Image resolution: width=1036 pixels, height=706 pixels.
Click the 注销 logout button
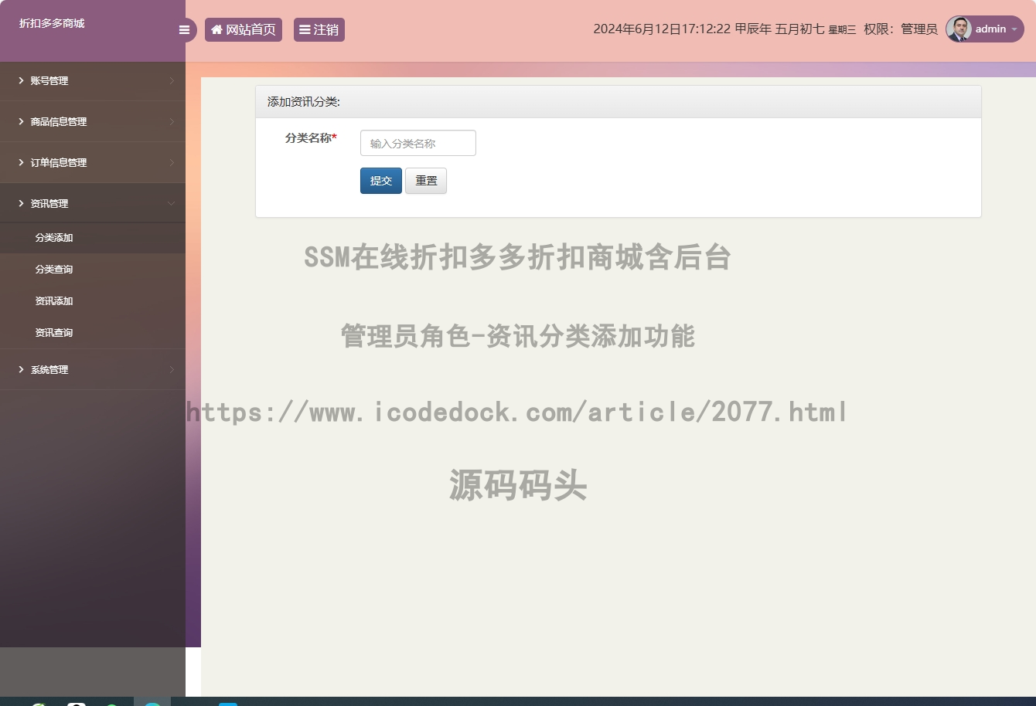[319, 29]
